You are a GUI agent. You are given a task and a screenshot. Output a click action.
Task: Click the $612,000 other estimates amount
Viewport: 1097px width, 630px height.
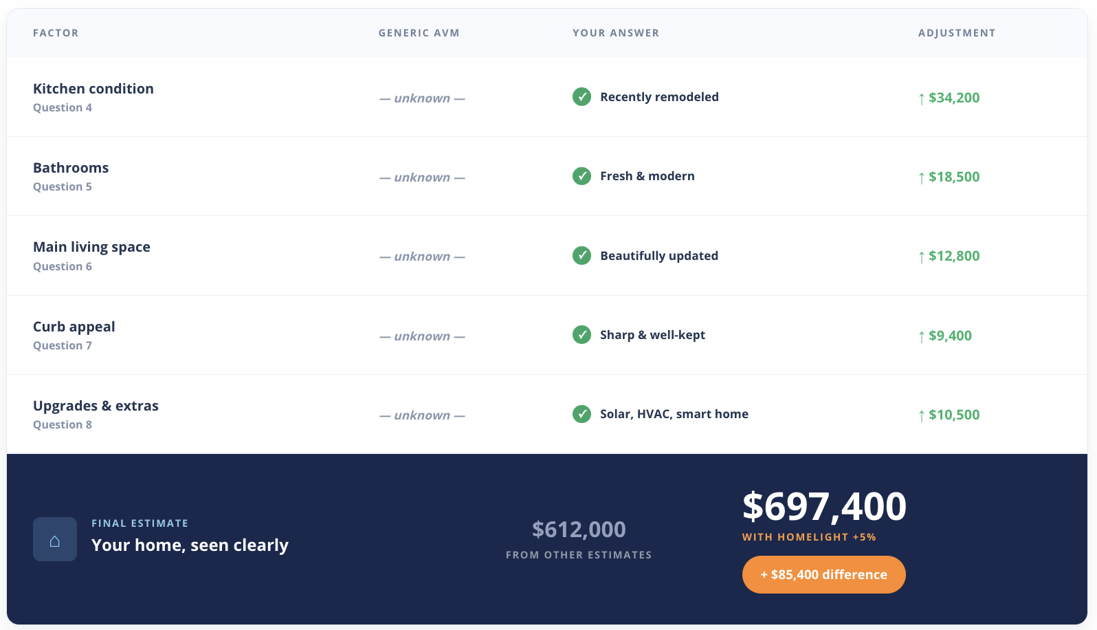coord(579,529)
